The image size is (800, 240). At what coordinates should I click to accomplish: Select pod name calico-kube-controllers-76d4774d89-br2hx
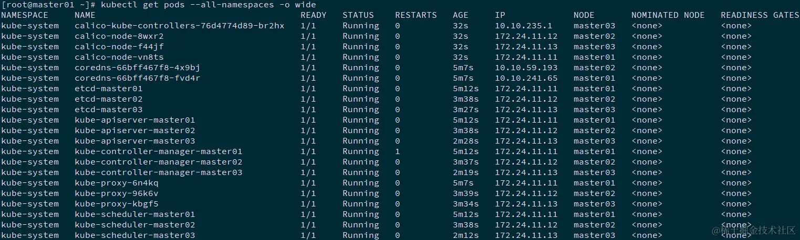(x=180, y=26)
